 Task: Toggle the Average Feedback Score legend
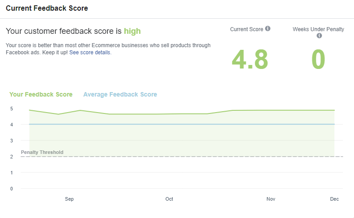(x=120, y=94)
